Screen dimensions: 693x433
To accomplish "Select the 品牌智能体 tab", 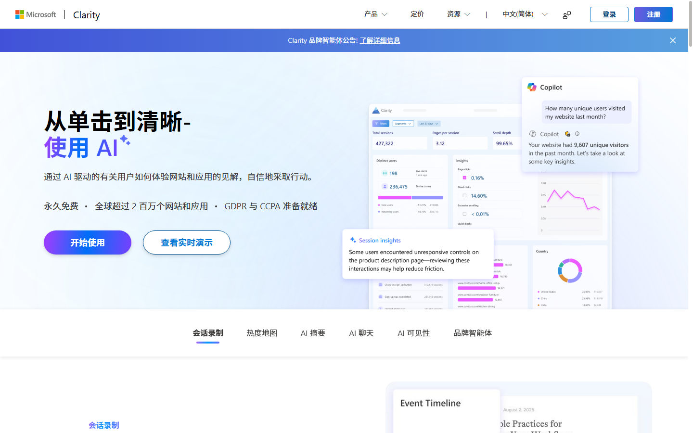I will tap(473, 333).
